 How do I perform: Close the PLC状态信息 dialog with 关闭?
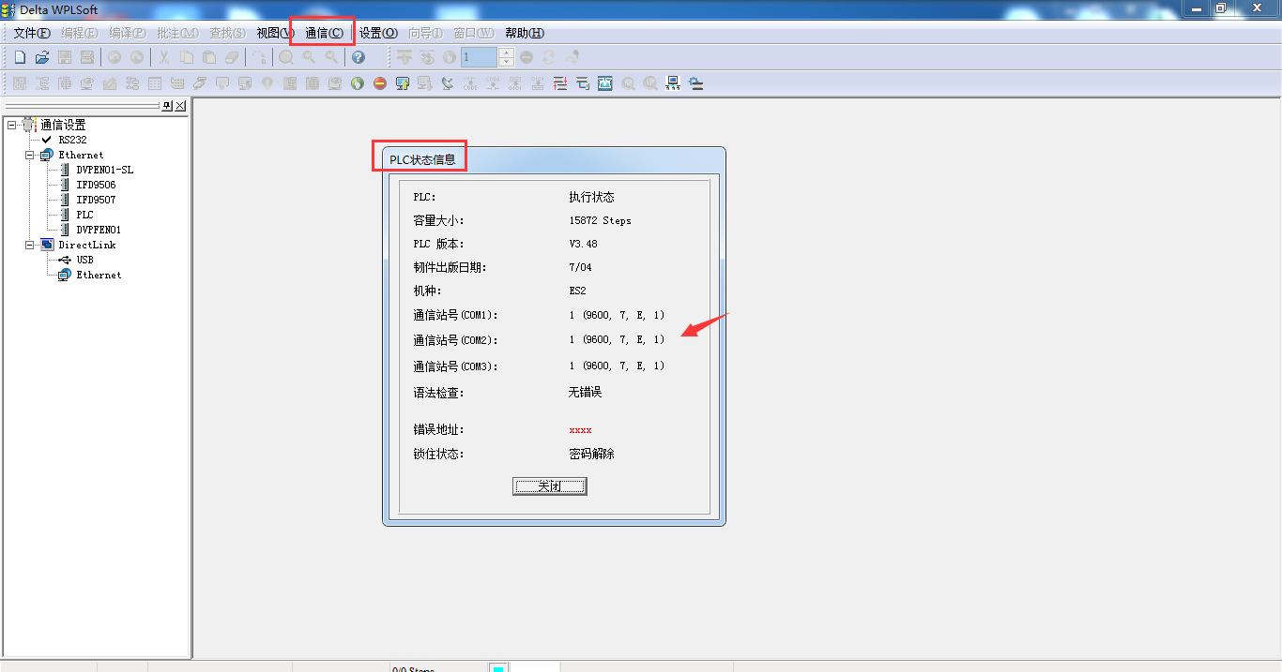(x=550, y=486)
